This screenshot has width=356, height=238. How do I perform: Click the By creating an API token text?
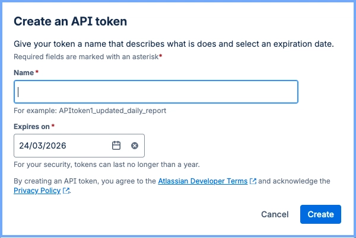coord(85,181)
